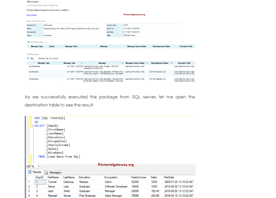The height and width of the screenshot is (198, 276).
Task: Sort All Messages by the Message column arrows
Action: [x=123, y=63]
